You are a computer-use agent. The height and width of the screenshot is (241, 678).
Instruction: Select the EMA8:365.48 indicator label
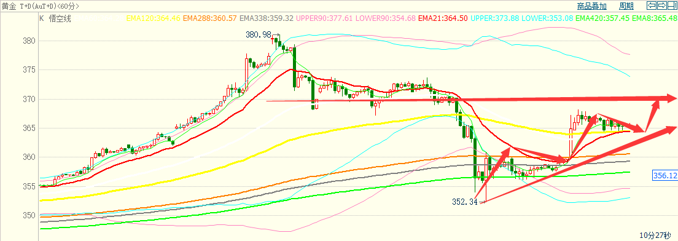pyautogui.click(x=655, y=18)
